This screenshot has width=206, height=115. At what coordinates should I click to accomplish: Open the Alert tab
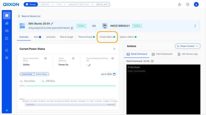pyautogui.click(x=37, y=37)
